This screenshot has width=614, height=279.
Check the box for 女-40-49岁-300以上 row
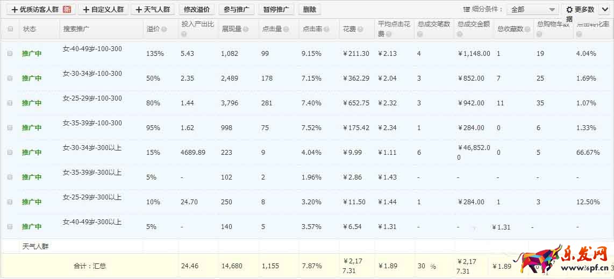point(10,226)
